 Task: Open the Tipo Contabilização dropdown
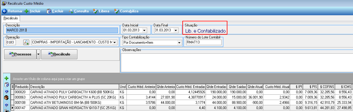point(179,43)
